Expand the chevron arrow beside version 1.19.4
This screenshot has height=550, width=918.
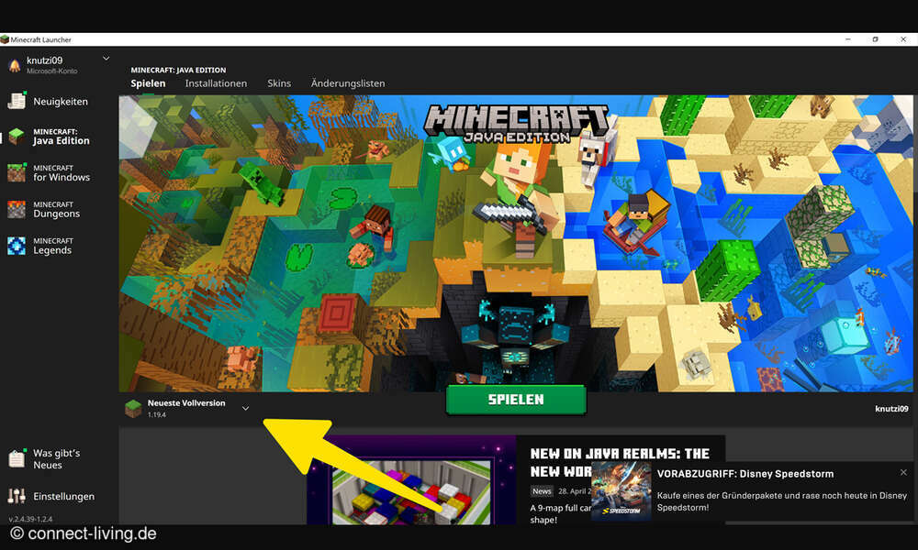pyautogui.click(x=245, y=408)
